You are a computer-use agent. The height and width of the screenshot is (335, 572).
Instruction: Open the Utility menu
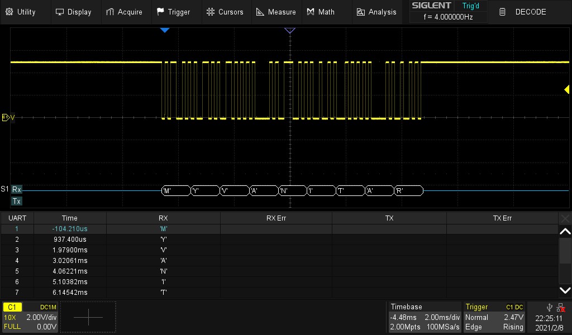tap(20, 12)
